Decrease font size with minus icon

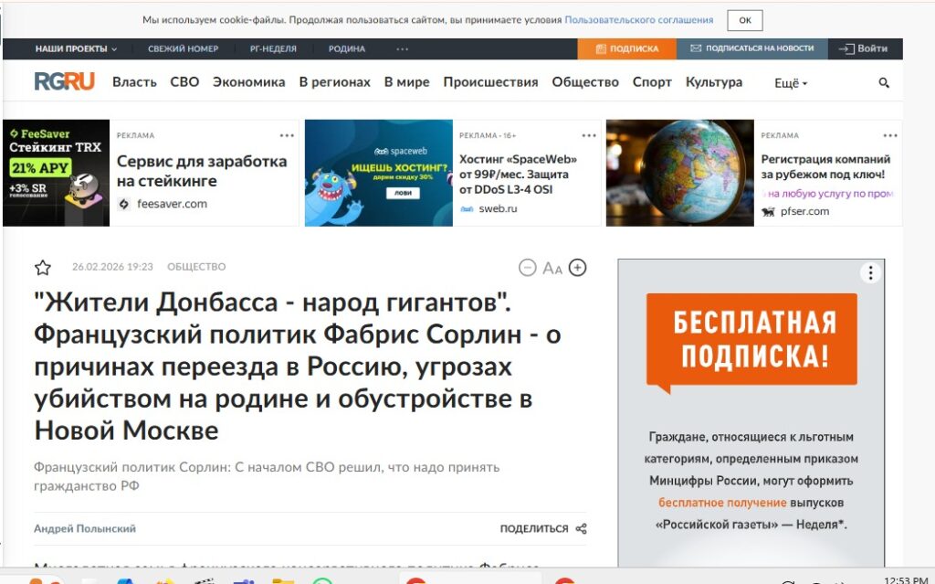527,268
